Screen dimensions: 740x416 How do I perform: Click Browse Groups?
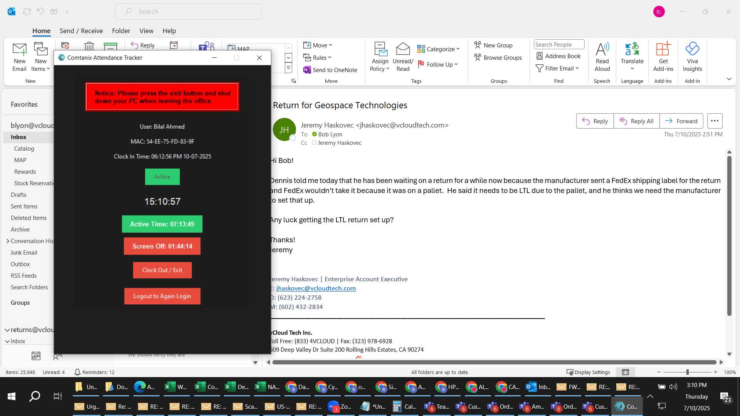click(498, 57)
